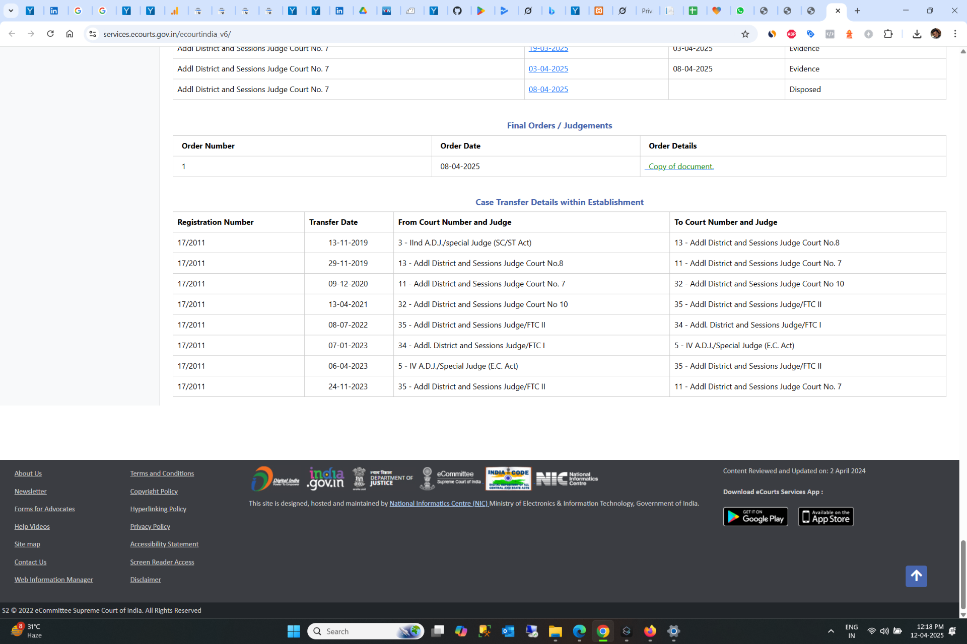
Task: Show hidden system tray icons chevron
Action: (x=831, y=631)
